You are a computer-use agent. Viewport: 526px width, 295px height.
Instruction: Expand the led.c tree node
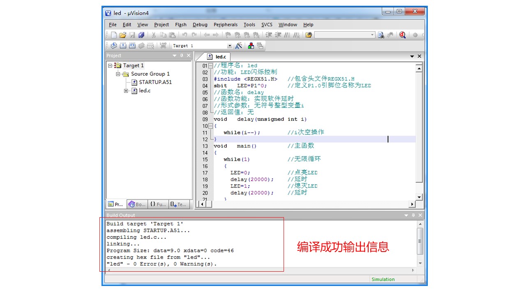[x=126, y=91]
